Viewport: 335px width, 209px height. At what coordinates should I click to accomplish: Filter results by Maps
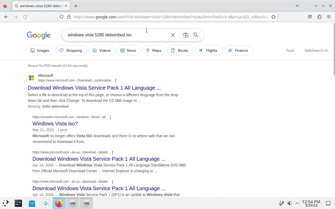[x=154, y=50]
